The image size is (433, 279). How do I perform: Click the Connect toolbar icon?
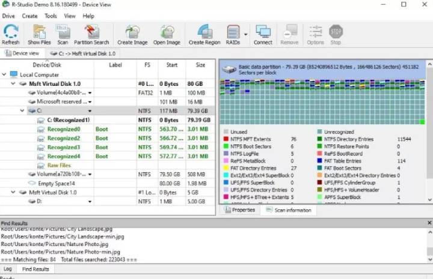(x=263, y=34)
